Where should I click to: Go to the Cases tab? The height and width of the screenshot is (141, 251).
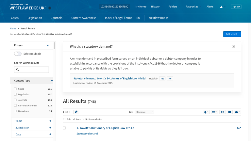15,18
